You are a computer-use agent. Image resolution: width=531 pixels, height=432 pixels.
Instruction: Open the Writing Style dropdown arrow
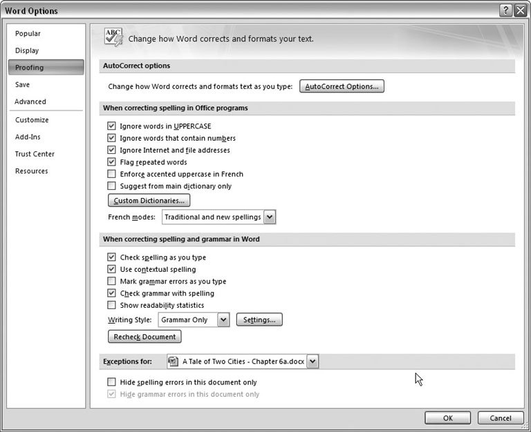(223, 320)
